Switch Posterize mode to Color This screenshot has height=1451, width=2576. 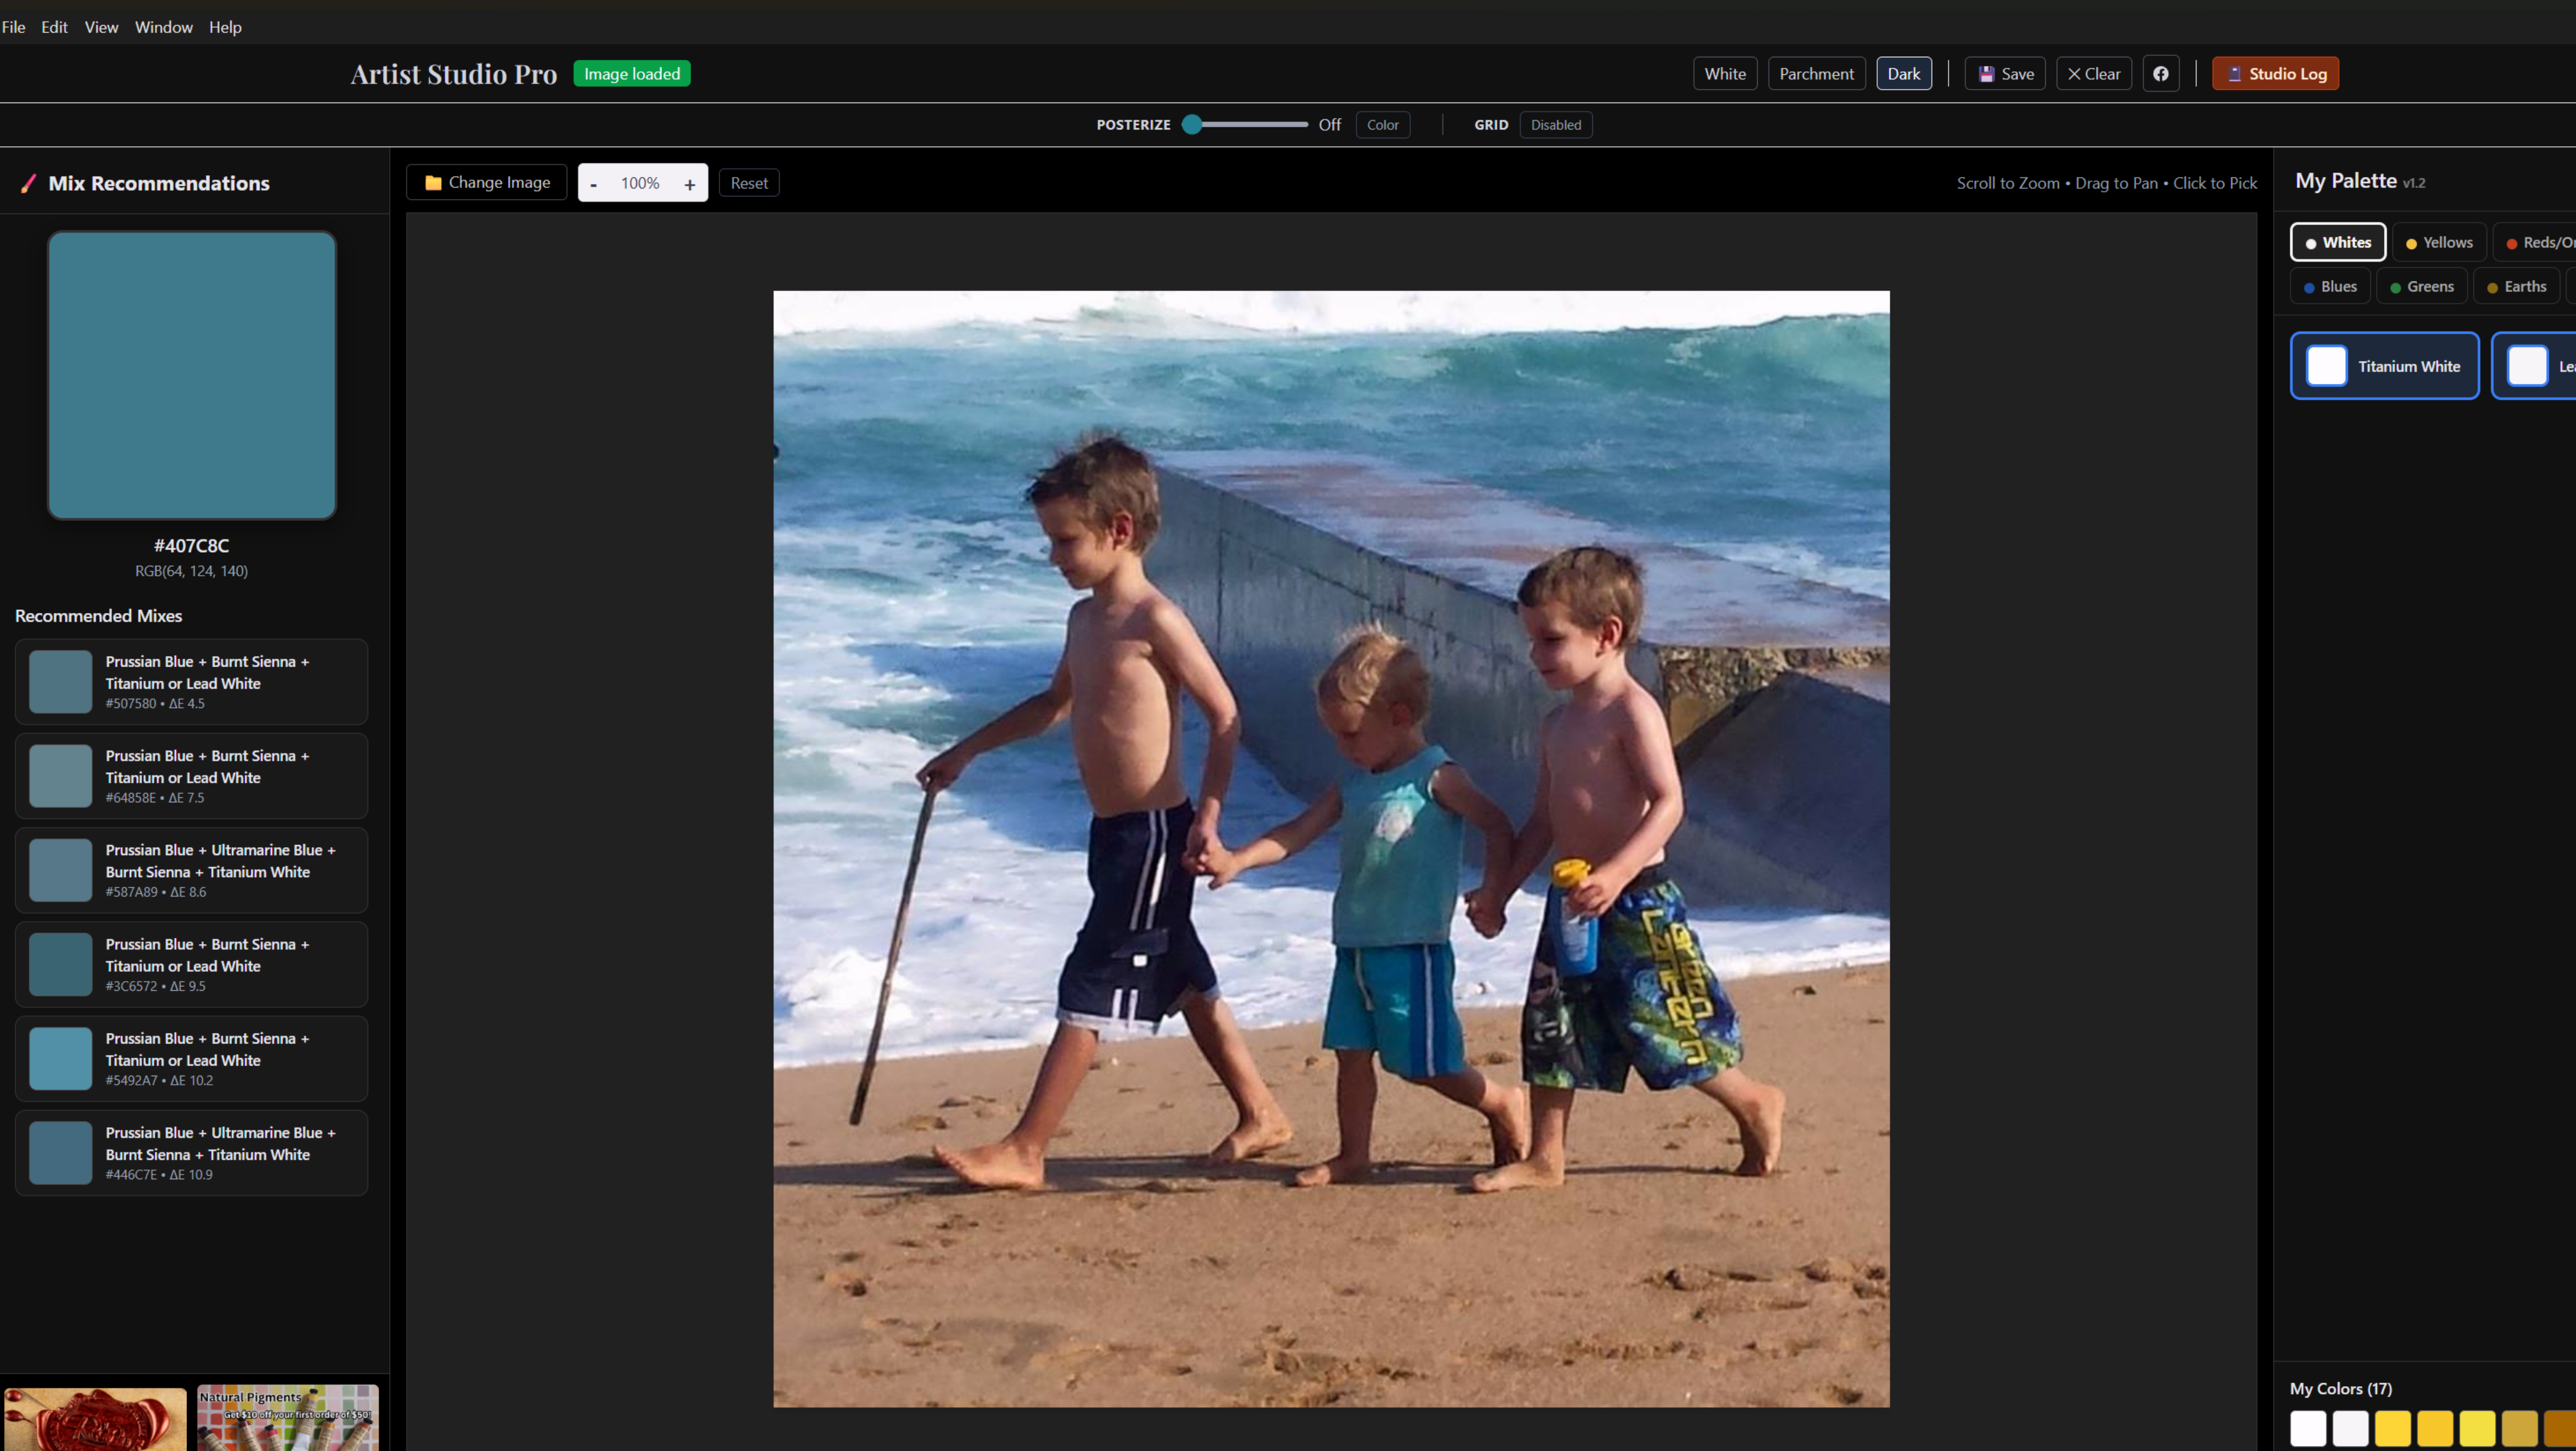(1382, 124)
